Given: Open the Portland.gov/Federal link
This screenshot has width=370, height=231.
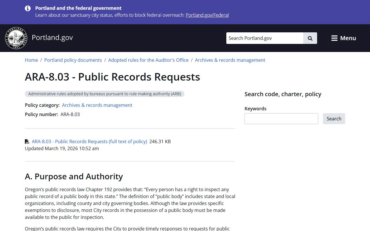Looking at the screenshot, I should pyautogui.click(x=207, y=15).
